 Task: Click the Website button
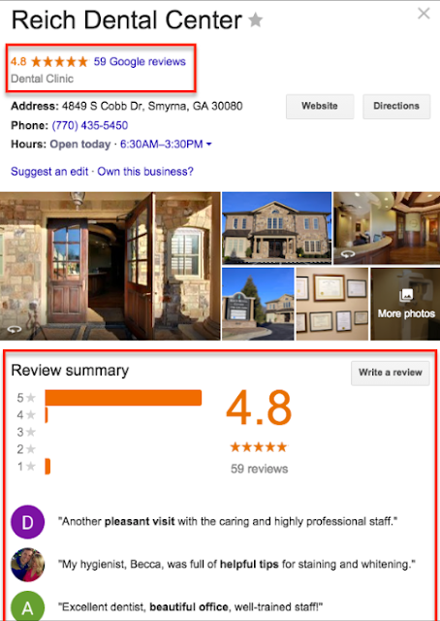[320, 106]
